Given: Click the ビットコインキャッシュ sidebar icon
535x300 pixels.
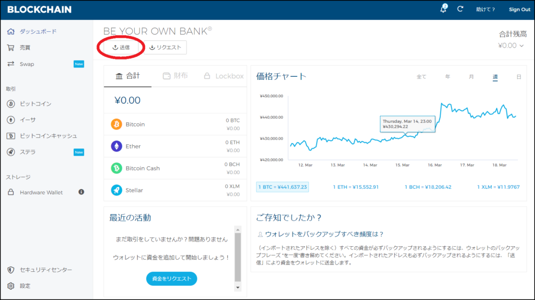Looking at the screenshot, I should (11, 136).
